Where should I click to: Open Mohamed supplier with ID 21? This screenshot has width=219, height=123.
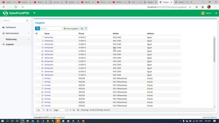click(49, 51)
